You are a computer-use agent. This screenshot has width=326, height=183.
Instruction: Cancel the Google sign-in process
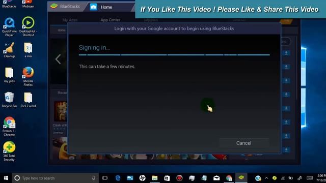[x=243, y=143]
